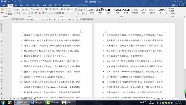Click the zoom in plus button
Screen dimensions: 186x105
(x=179, y=99)
